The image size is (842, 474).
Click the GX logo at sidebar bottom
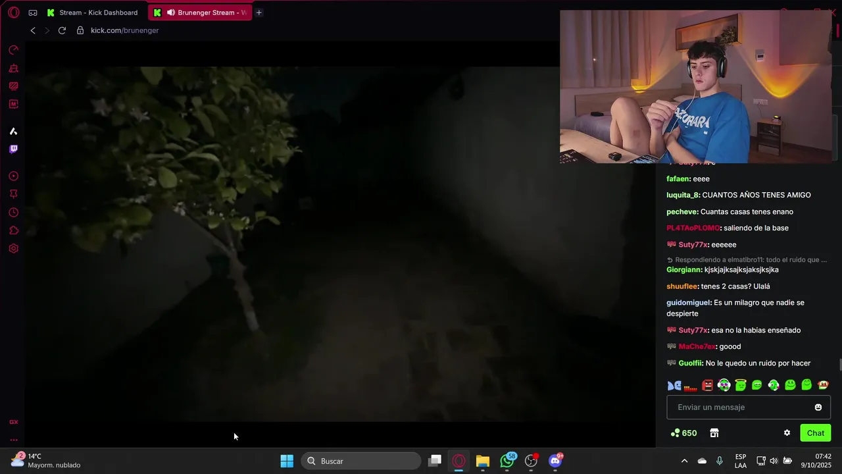pos(13,422)
